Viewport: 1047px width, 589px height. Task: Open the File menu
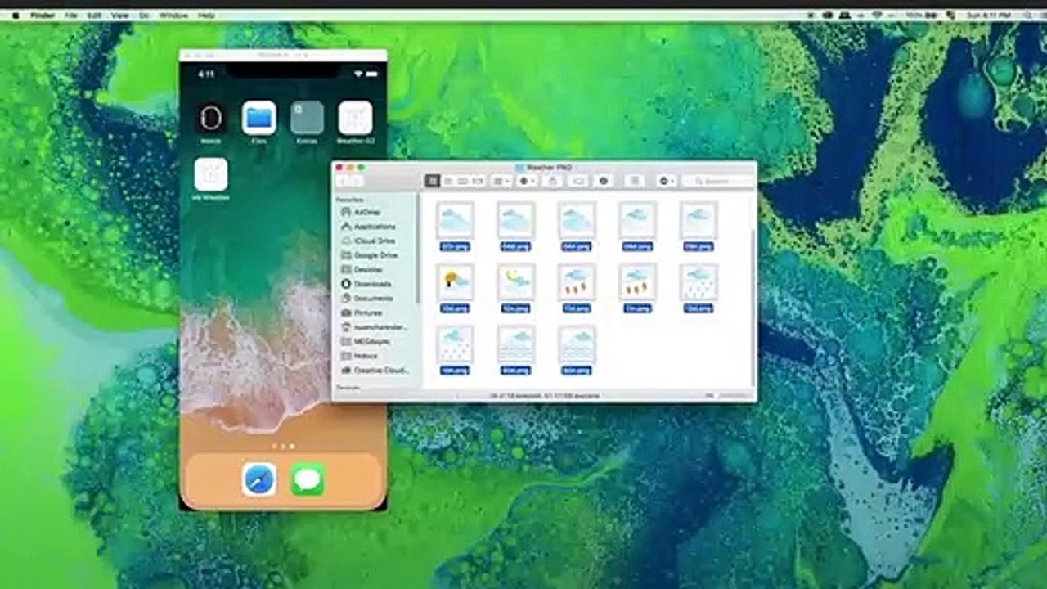click(x=71, y=15)
